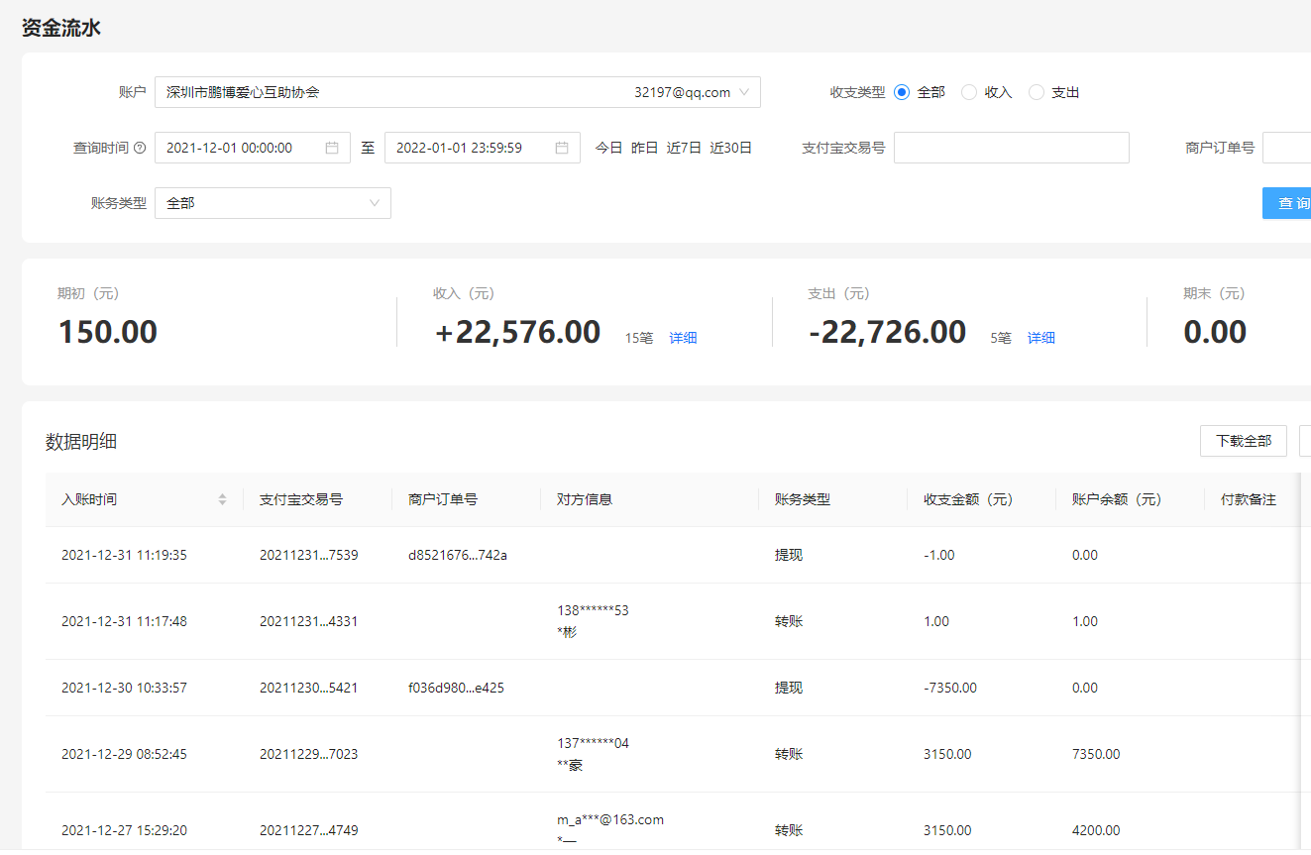Select the 全部 radio button
Screen dimensions: 1311x855
[902, 92]
